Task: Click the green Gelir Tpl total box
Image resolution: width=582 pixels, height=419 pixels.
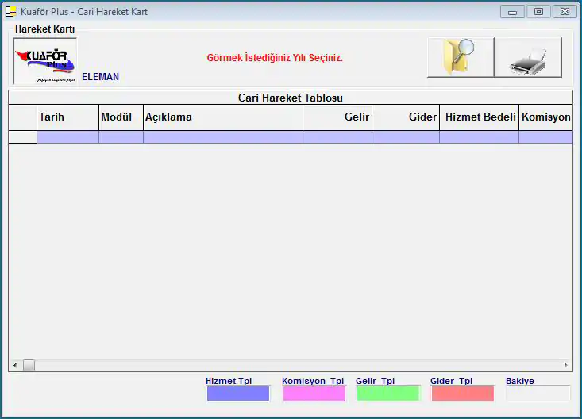Action: pyautogui.click(x=387, y=394)
